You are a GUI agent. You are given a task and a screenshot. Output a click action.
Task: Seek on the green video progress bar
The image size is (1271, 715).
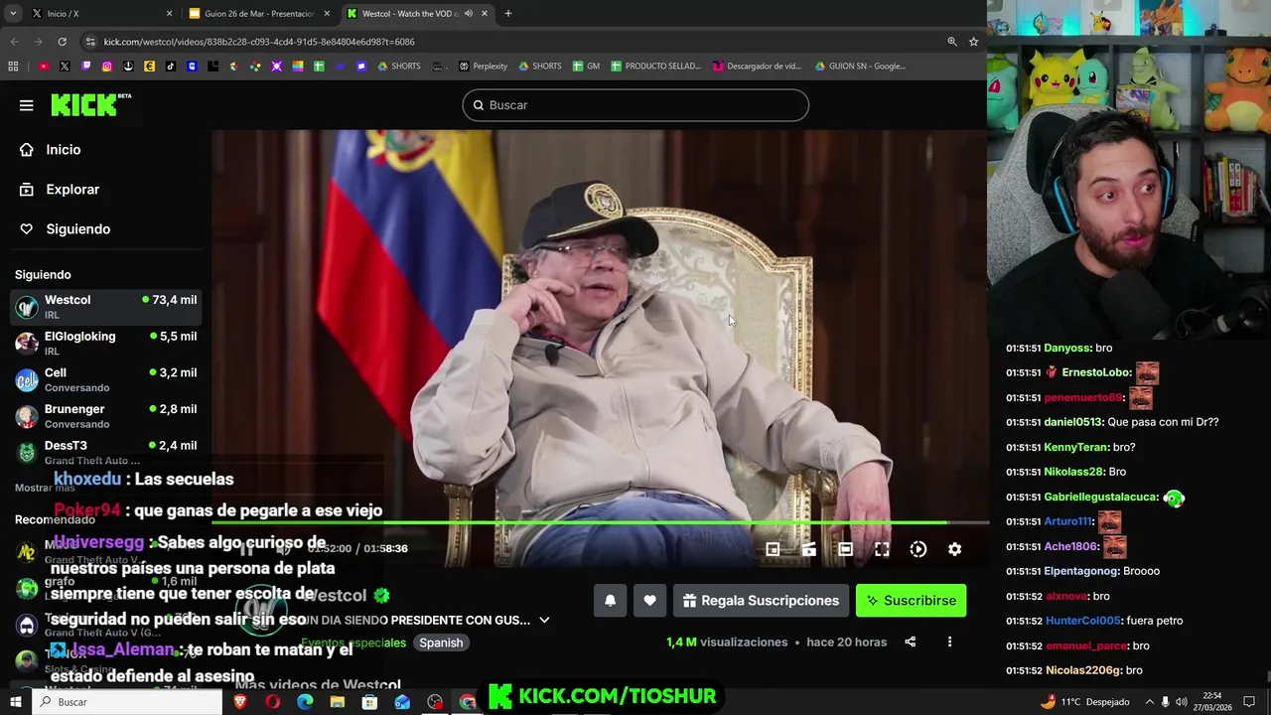600,522
